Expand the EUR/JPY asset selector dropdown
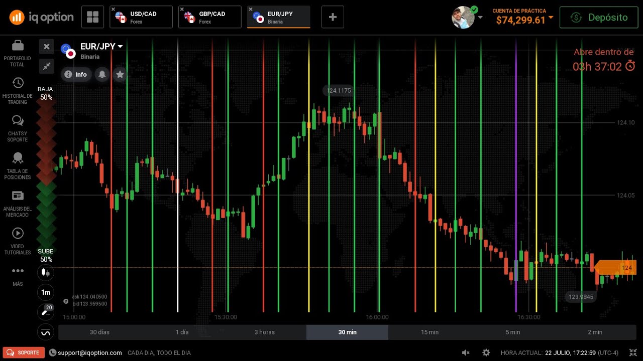The image size is (643, 361). point(101,47)
